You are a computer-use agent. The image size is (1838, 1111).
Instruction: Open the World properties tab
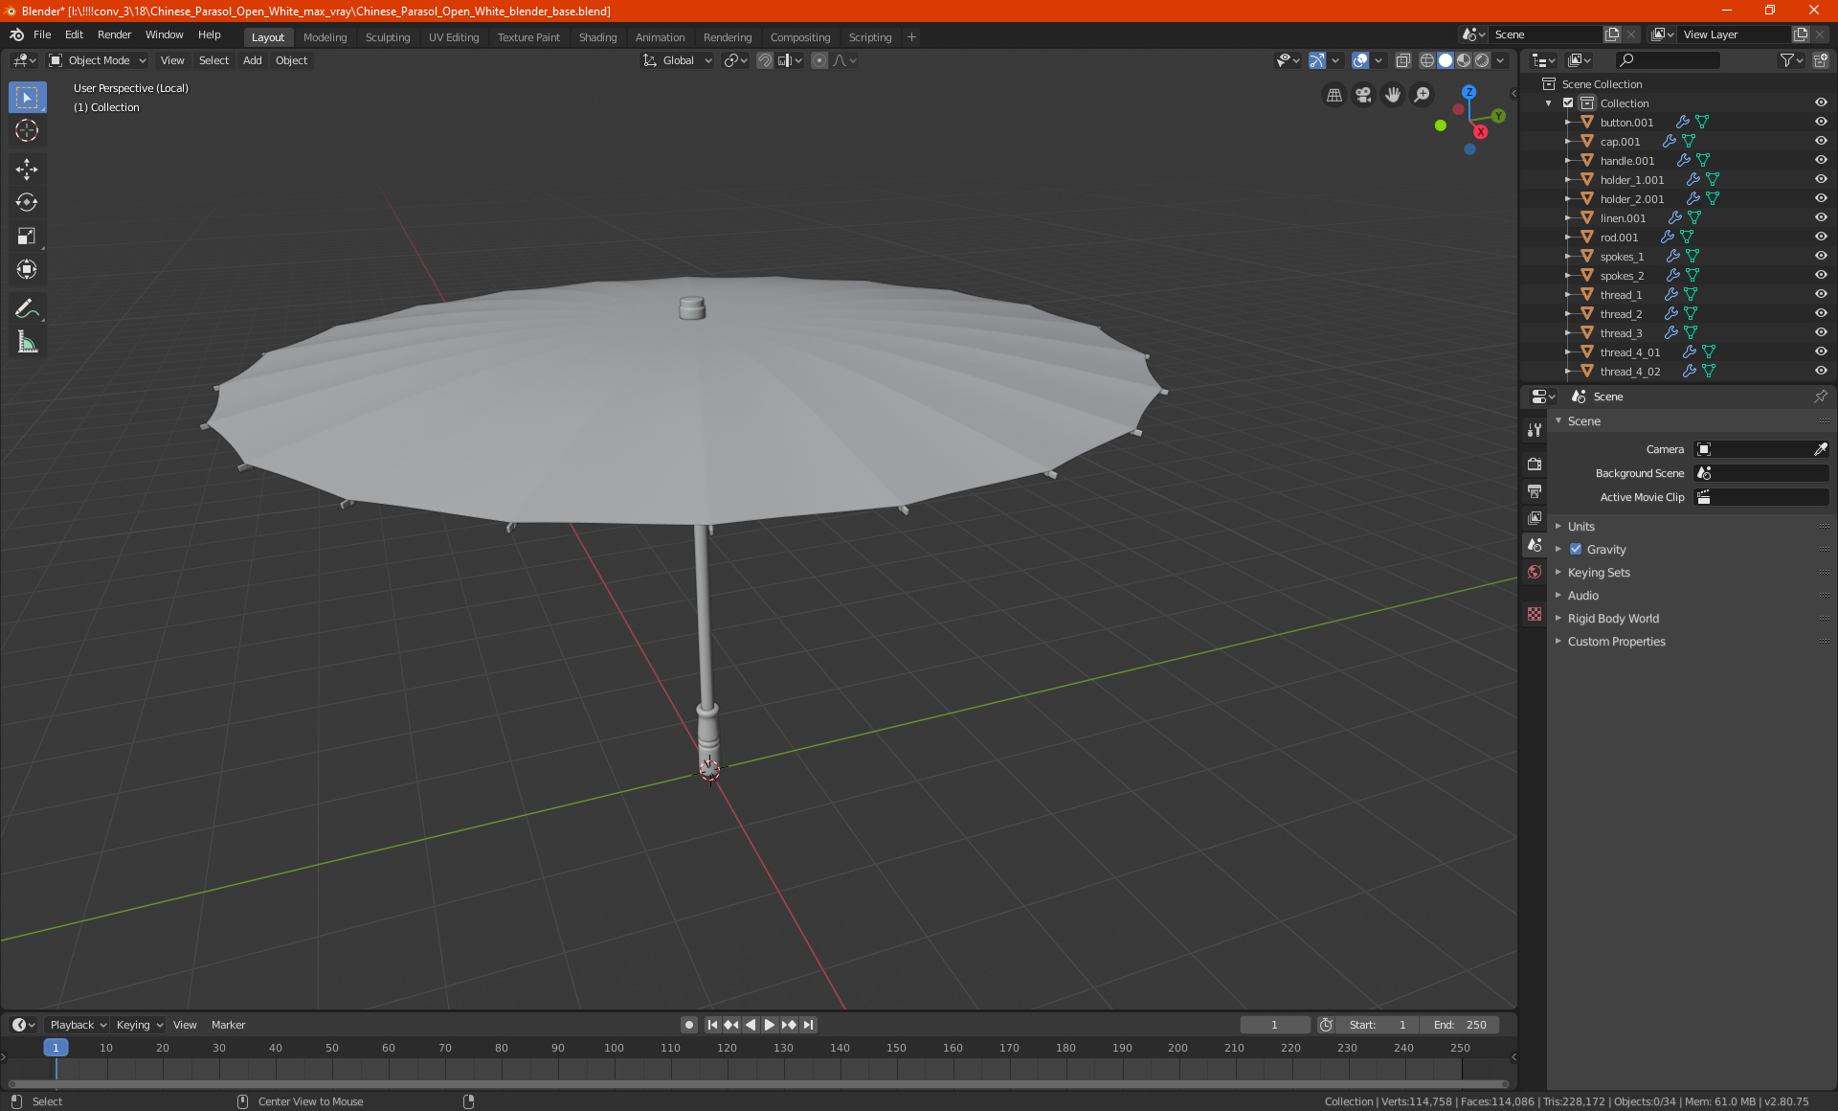coord(1535,572)
